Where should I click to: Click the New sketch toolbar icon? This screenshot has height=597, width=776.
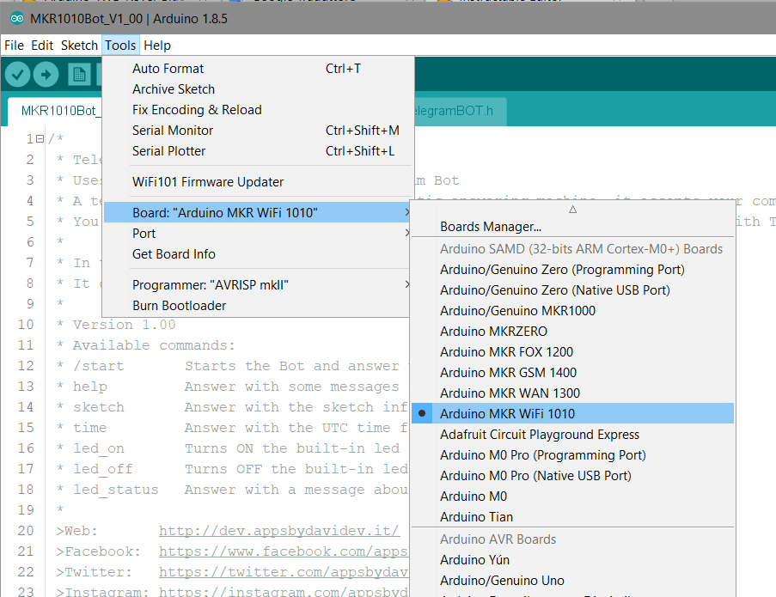(79, 75)
